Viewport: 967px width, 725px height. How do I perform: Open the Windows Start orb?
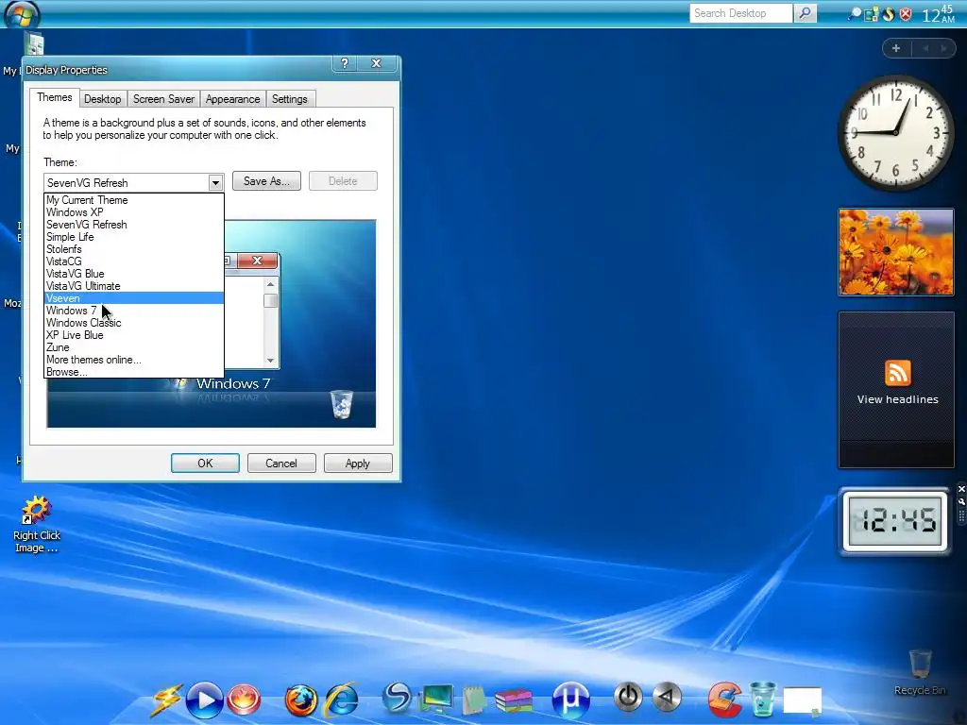click(23, 13)
